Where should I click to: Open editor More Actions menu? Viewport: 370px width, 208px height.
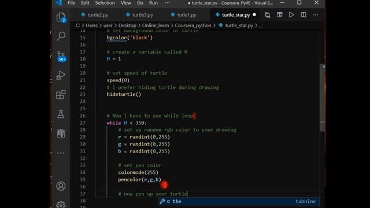tap(315, 15)
